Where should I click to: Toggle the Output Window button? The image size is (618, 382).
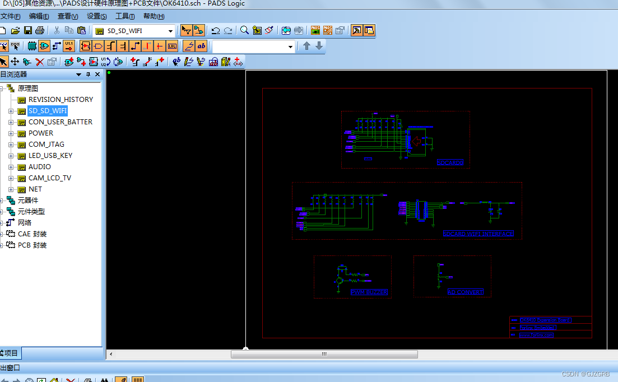(x=357, y=30)
